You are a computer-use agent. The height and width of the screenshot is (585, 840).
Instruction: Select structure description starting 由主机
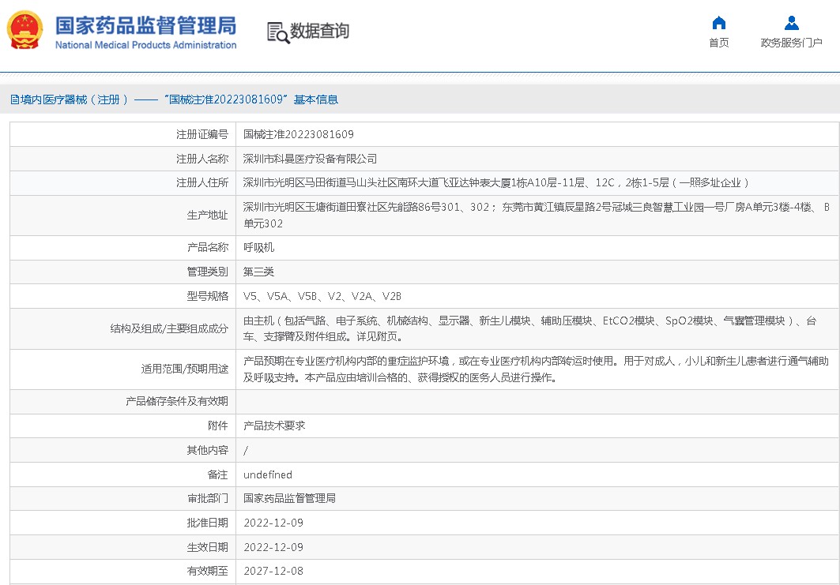[x=530, y=328]
